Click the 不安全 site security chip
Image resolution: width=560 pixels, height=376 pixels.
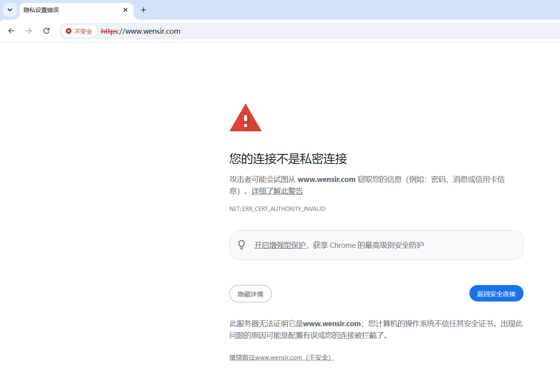79,31
